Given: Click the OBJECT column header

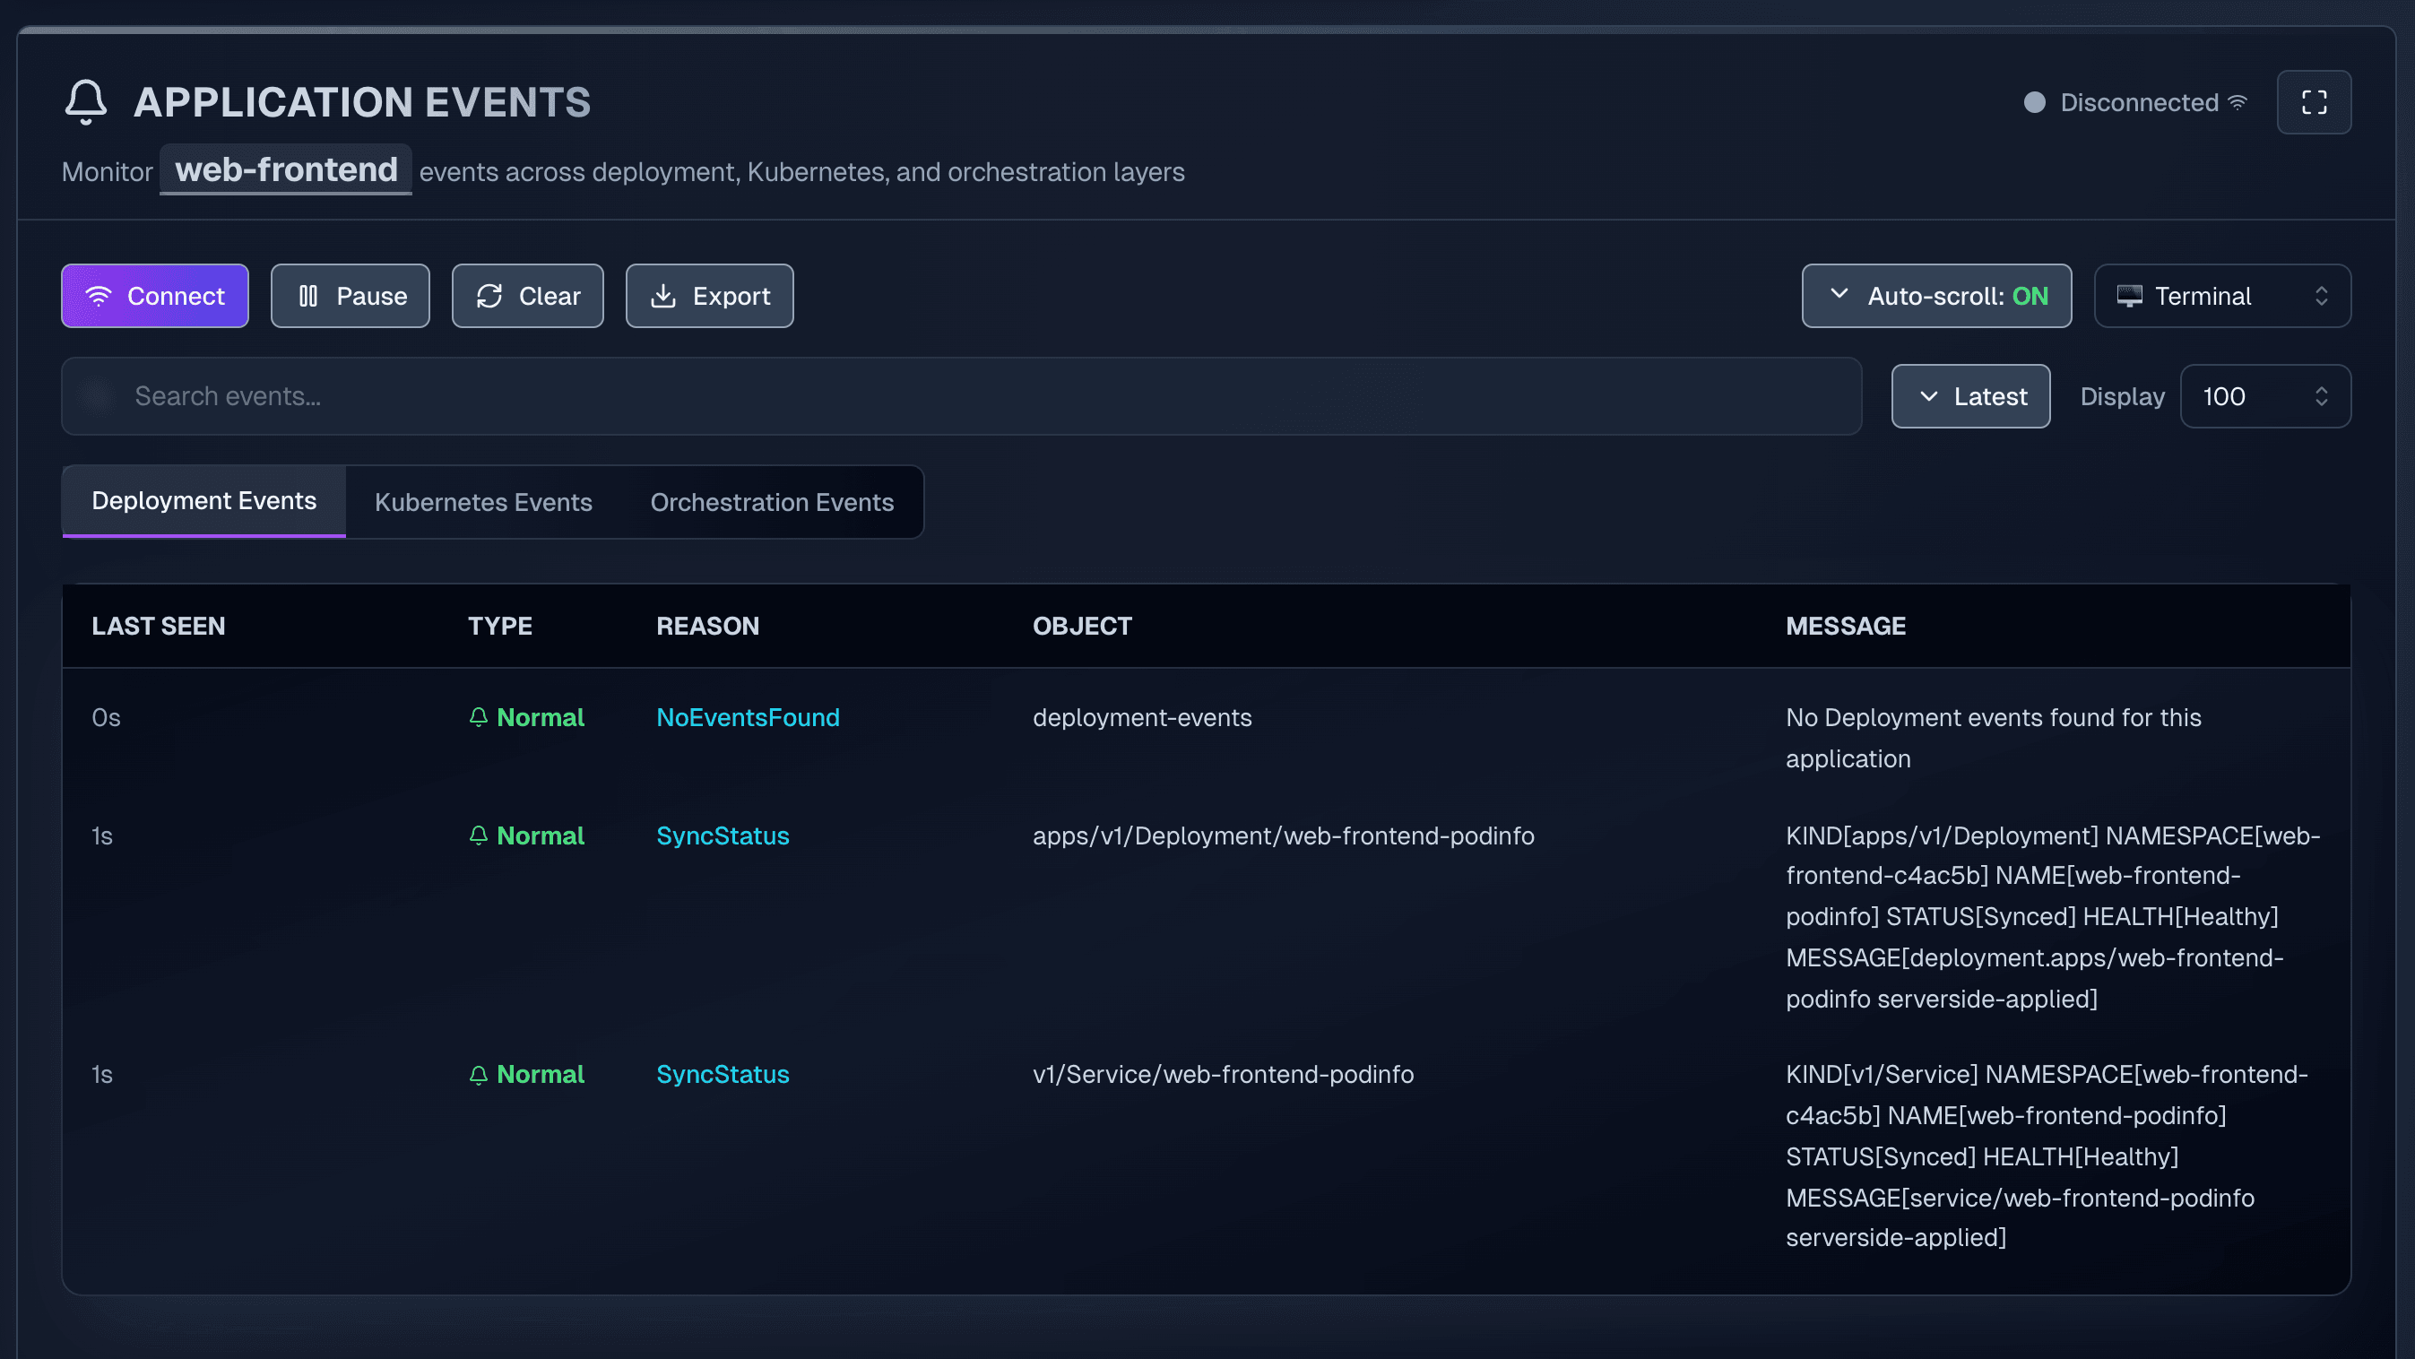Looking at the screenshot, I should pos(1082,626).
